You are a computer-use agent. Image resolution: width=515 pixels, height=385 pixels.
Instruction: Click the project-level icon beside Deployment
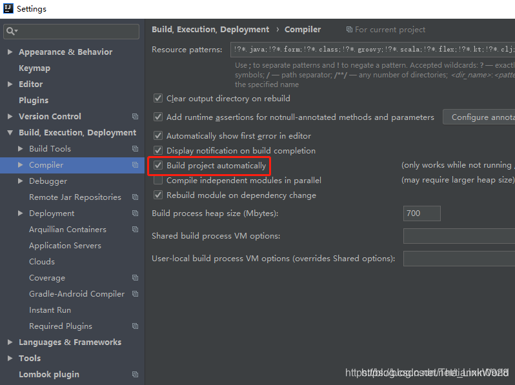click(x=135, y=213)
